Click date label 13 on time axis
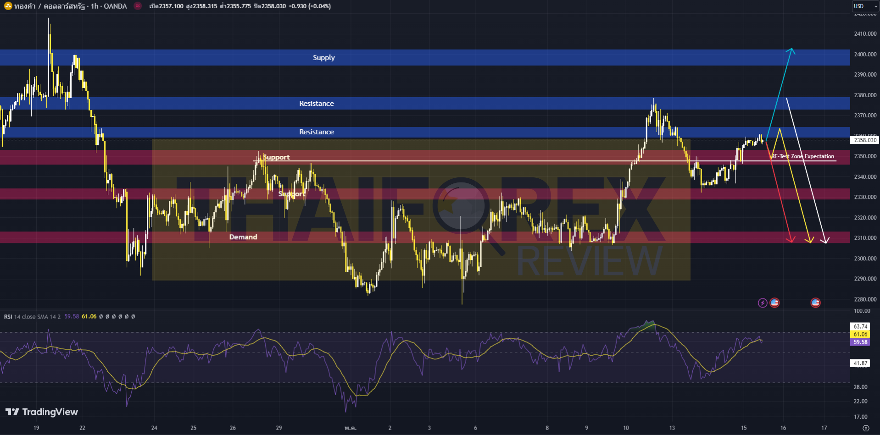Image resolution: width=880 pixels, height=435 pixels. pyautogui.click(x=672, y=428)
